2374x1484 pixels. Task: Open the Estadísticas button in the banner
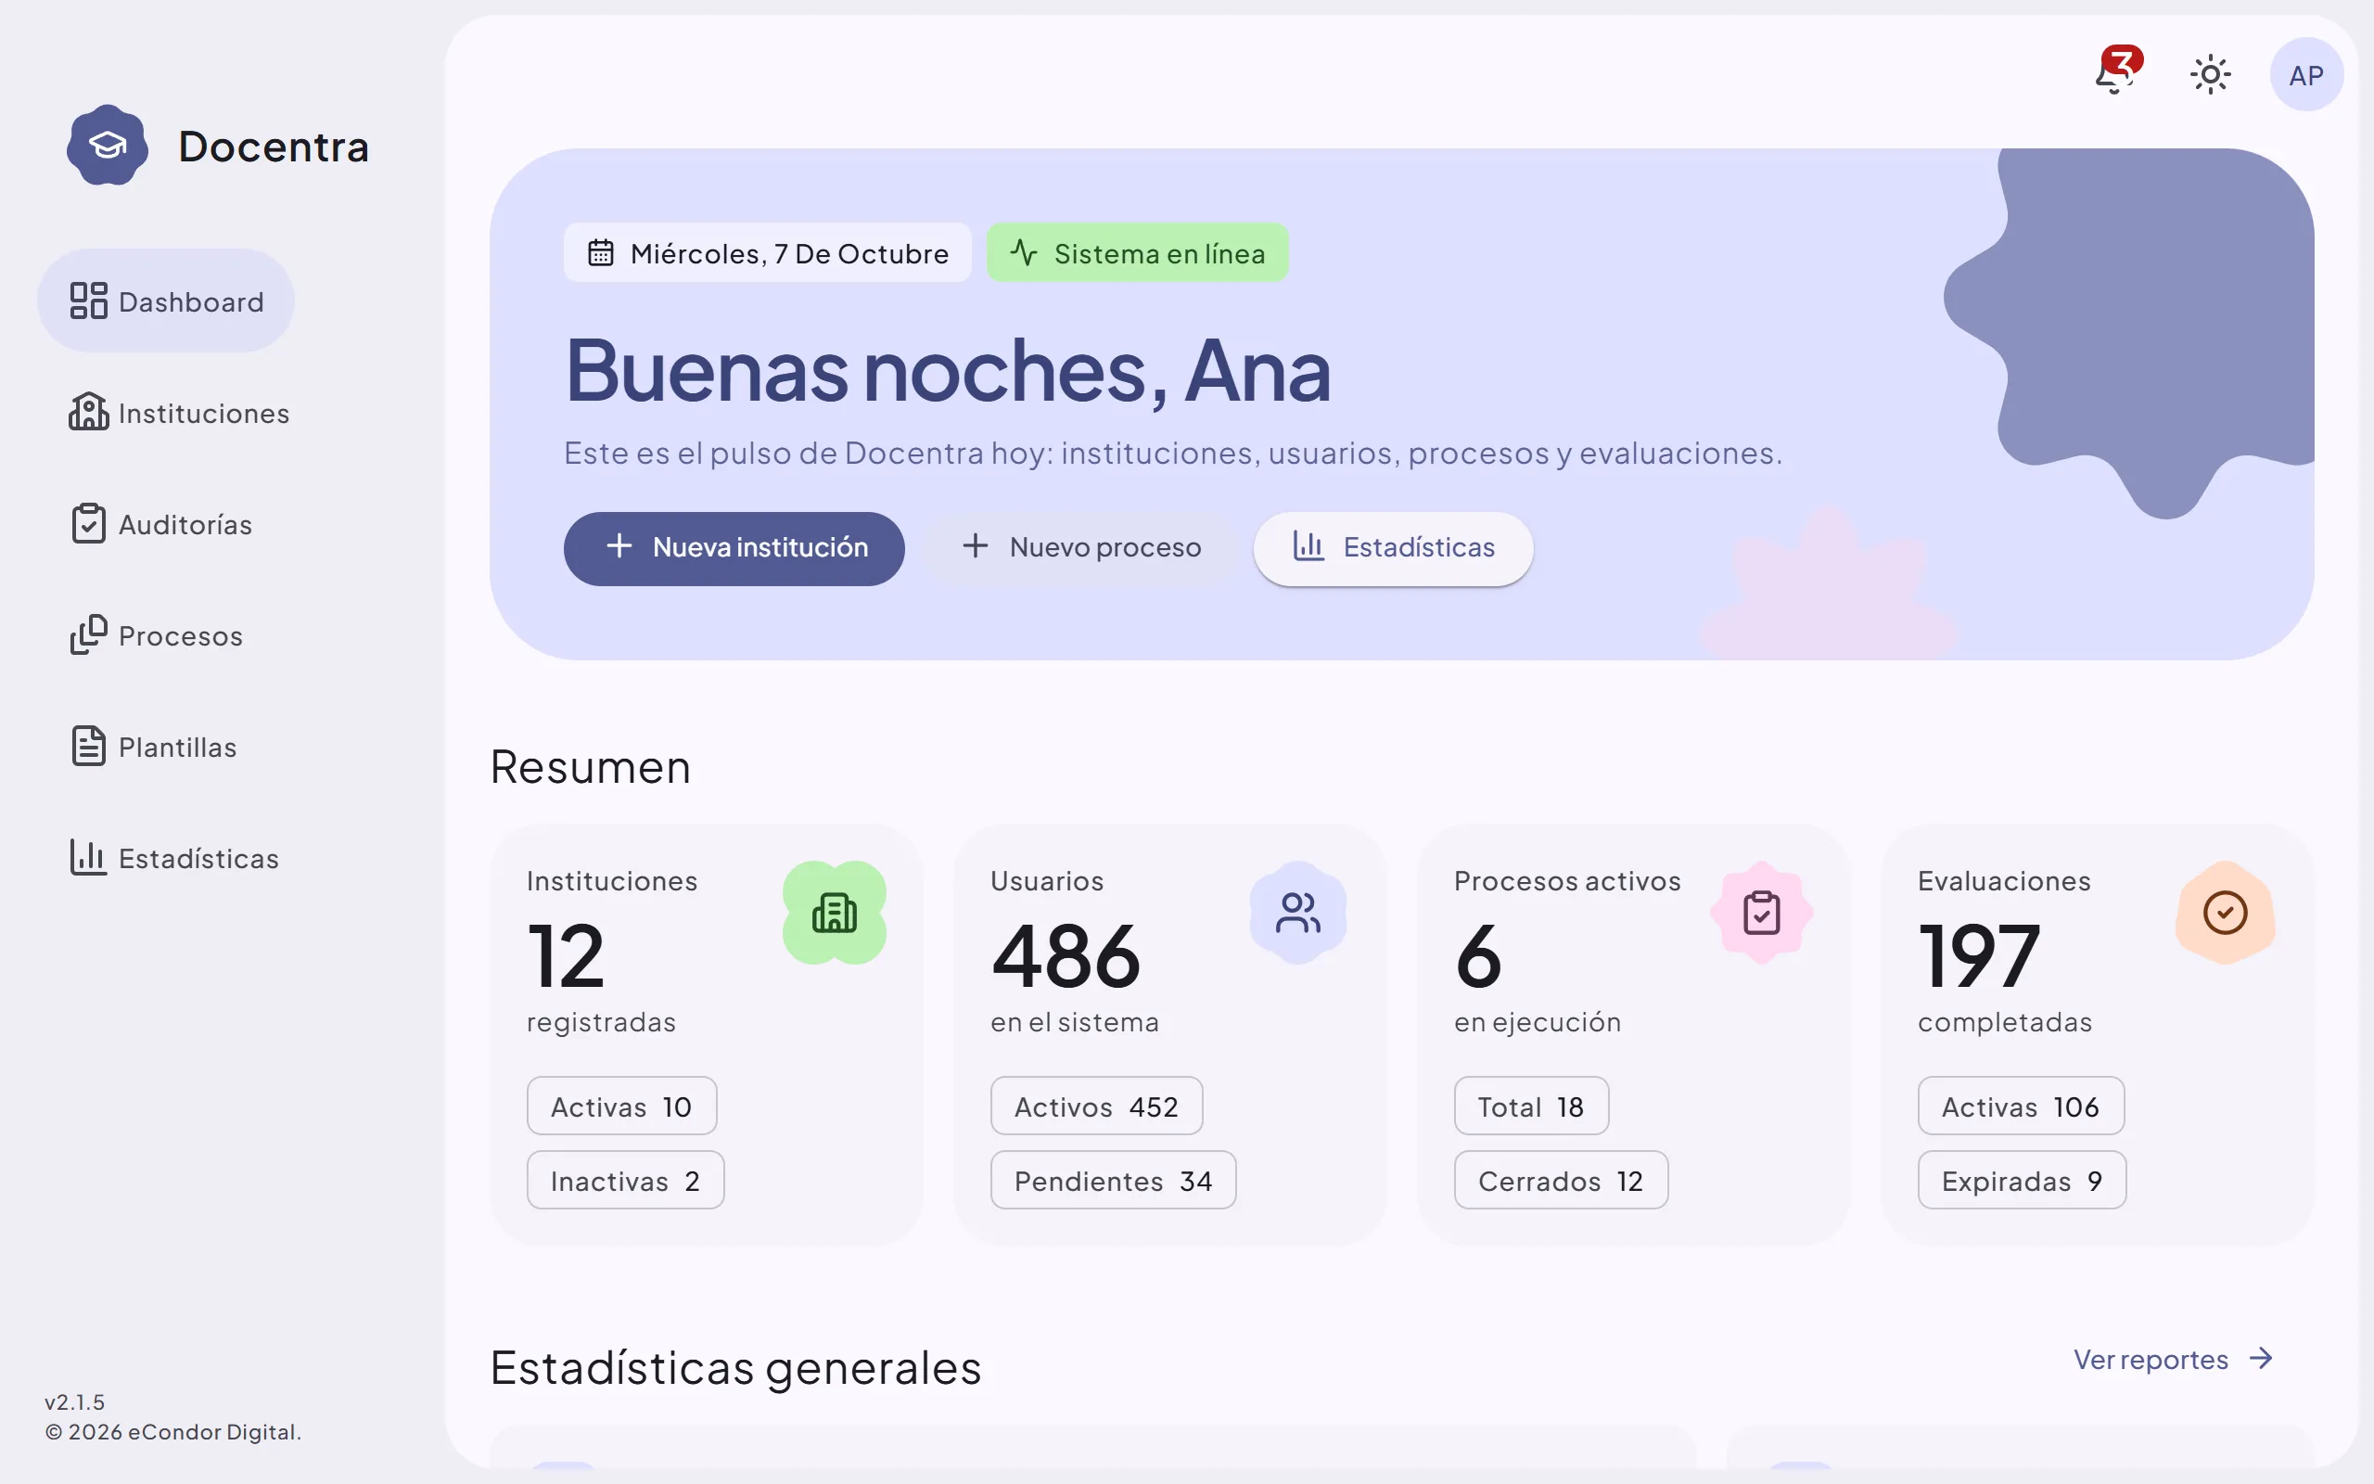[x=1393, y=547]
